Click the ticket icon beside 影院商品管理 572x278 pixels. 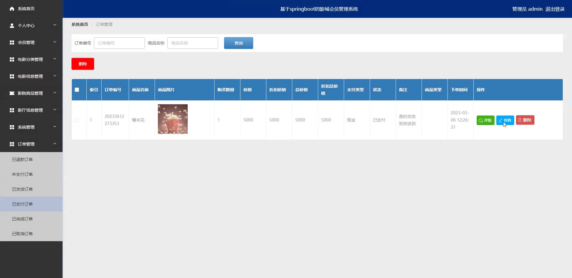tap(12, 93)
